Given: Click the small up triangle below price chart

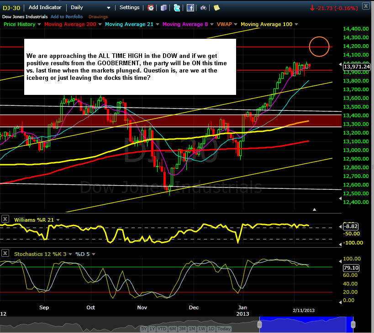Looking at the screenshot, I should coord(314,209).
